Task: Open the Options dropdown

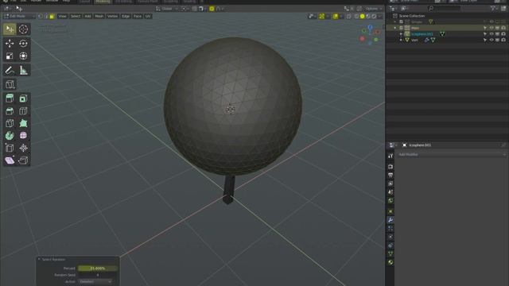Action: pyautogui.click(x=373, y=9)
